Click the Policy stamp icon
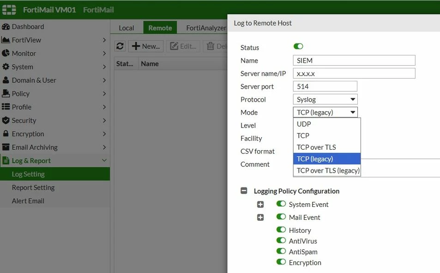The height and width of the screenshot is (273, 440). click(6, 93)
